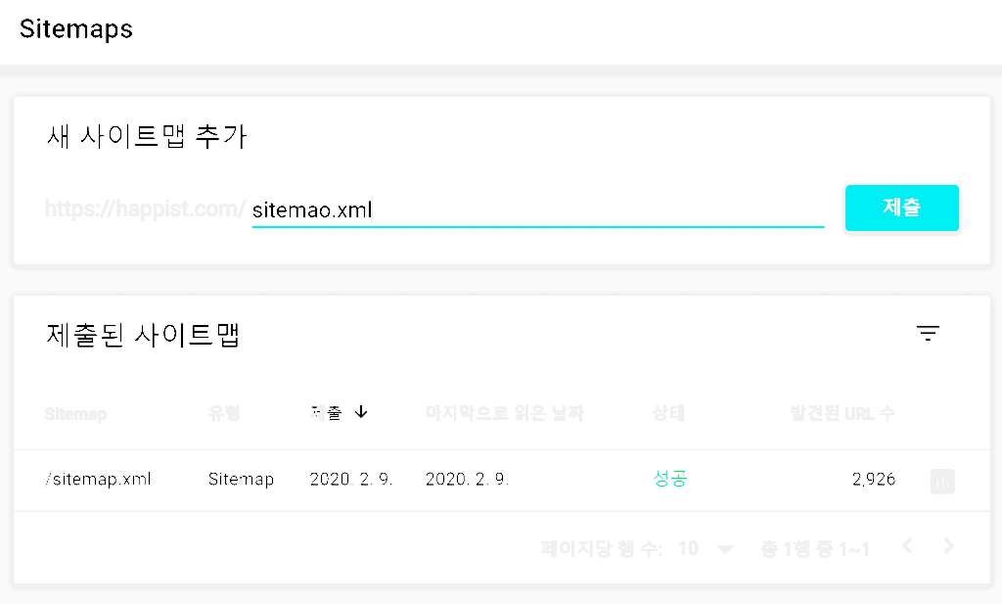Go to the next page arrow
The width and height of the screenshot is (1002, 604).
point(948,546)
